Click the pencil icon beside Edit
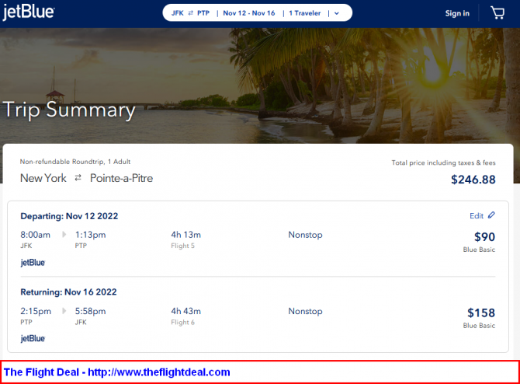Screen dimensions: 520x384 [491, 215]
